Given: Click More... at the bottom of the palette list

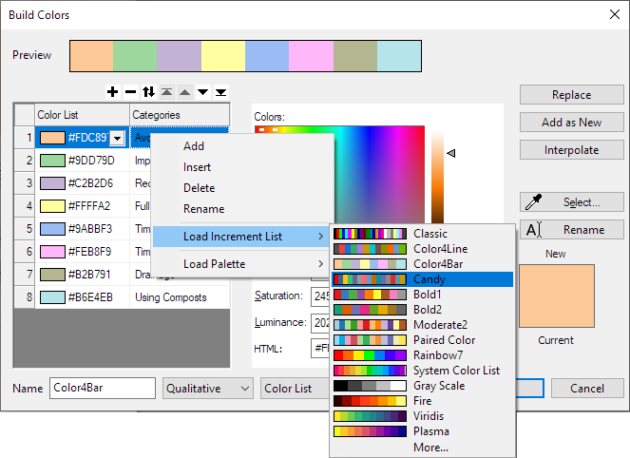Looking at the screenshot, I should pyautogui.click(x=430, y=447).
